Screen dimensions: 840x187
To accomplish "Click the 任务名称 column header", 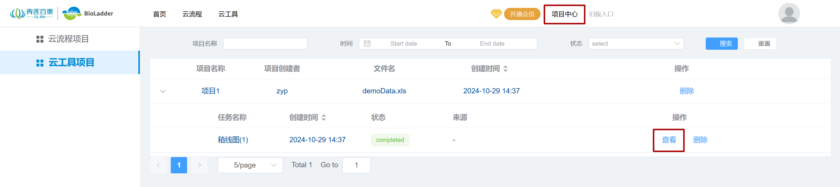I will [x=232, y=117].
